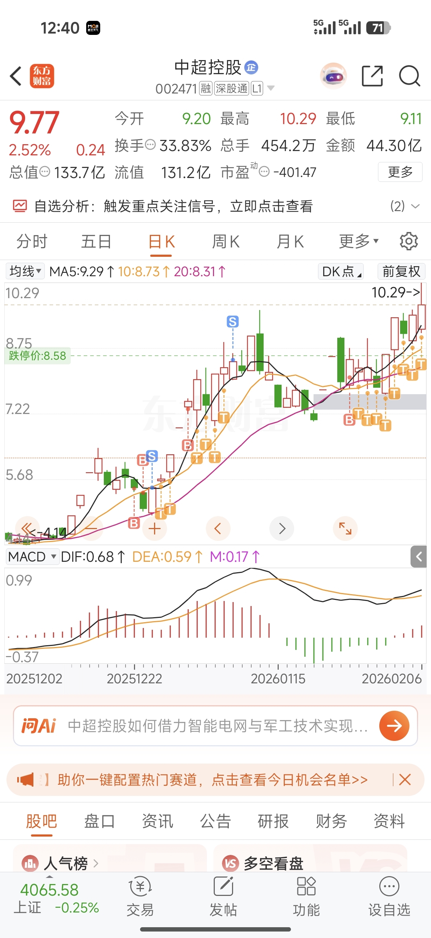Switch to 五日 chart tab
The height and width of the screenshot is (938, 431).
pos(96,241)
